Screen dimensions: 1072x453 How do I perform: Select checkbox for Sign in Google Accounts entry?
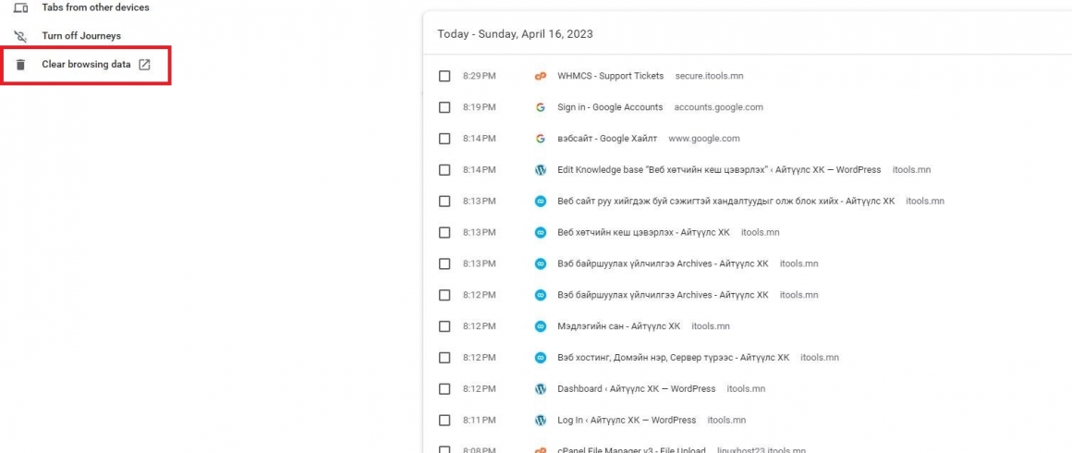click(x=445, y=107)
